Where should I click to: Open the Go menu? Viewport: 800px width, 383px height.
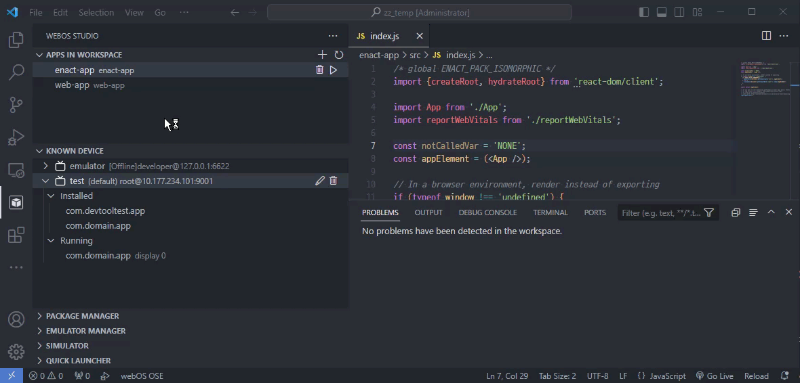[x=160, y=12]
